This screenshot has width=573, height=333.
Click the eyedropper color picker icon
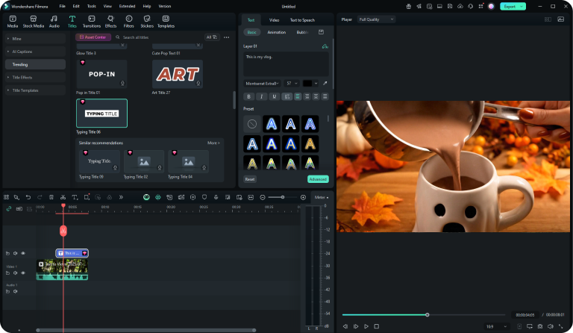(325, 84)
